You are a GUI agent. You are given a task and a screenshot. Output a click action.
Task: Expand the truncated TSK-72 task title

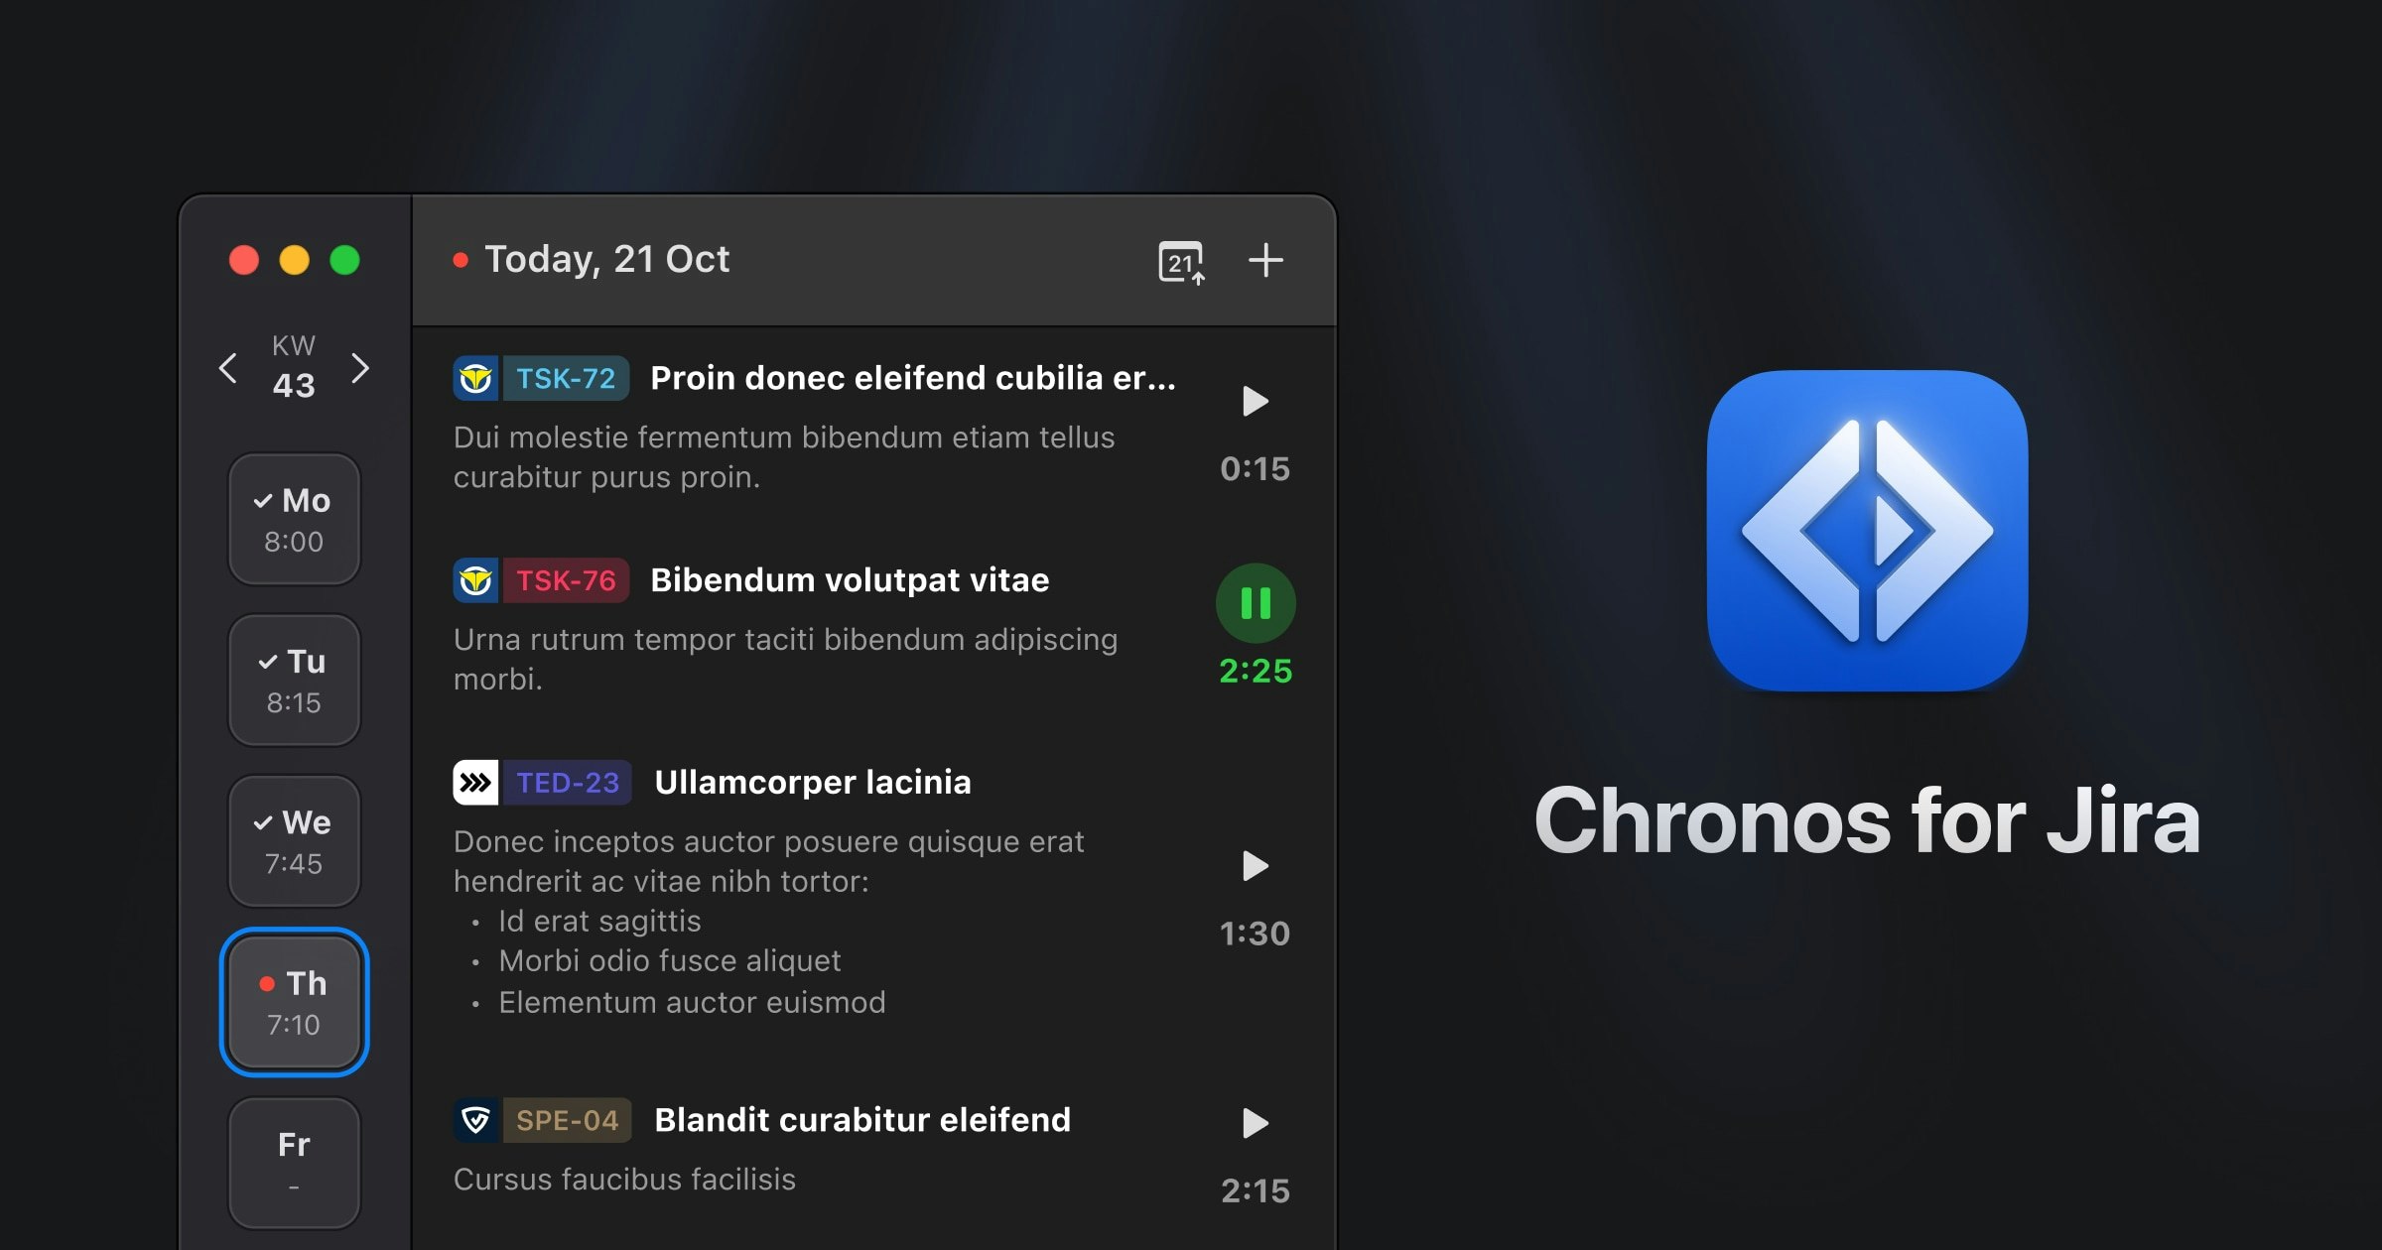pos(913,378)
